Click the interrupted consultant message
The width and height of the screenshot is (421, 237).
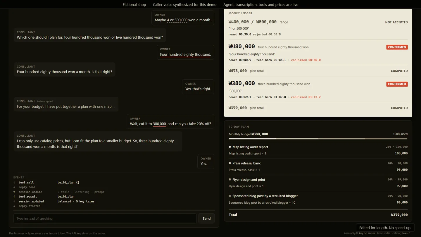pyautogui.click(x=66, y=104)
